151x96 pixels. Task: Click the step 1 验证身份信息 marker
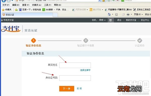coord(33,41)
